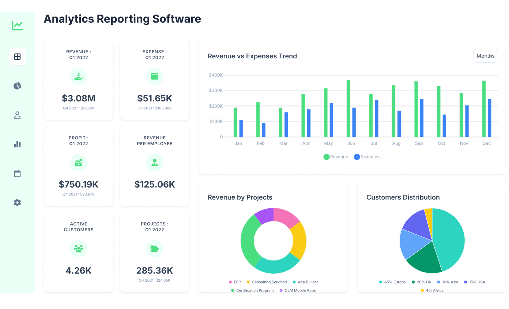The height and width of the screenshot is (309, 509).
Task: Open the user profile sidebar icon
Action: click(x=17, y=115)
